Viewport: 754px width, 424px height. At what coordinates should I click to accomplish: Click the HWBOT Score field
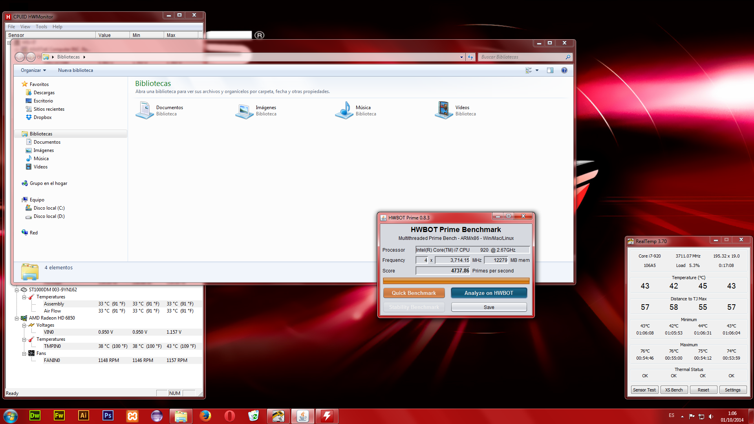click(443, 270)
